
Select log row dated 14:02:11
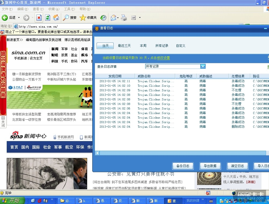[x=182, y=81]
